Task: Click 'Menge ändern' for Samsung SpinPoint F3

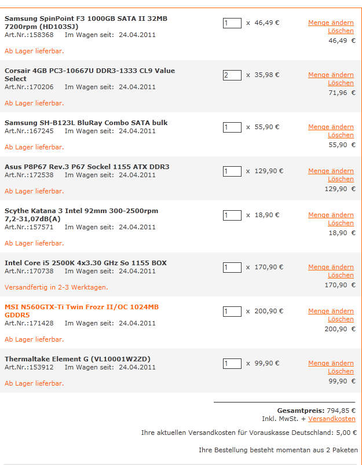Action: tap(331, 23)
